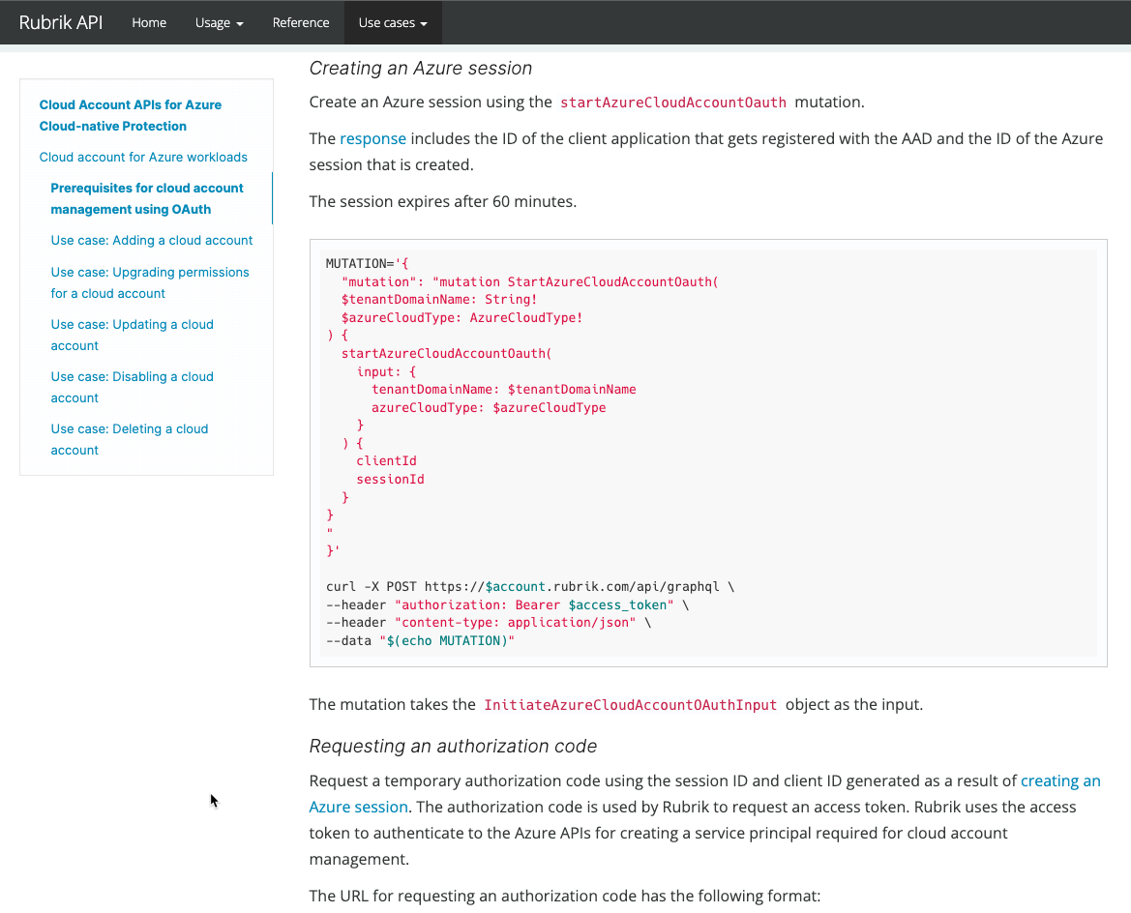Image resolution: width=1131 pixels, height=913 pixels.
Task: Click 'tenantDomainName: $tenantDomainName' code line
Action: (504, 390)
